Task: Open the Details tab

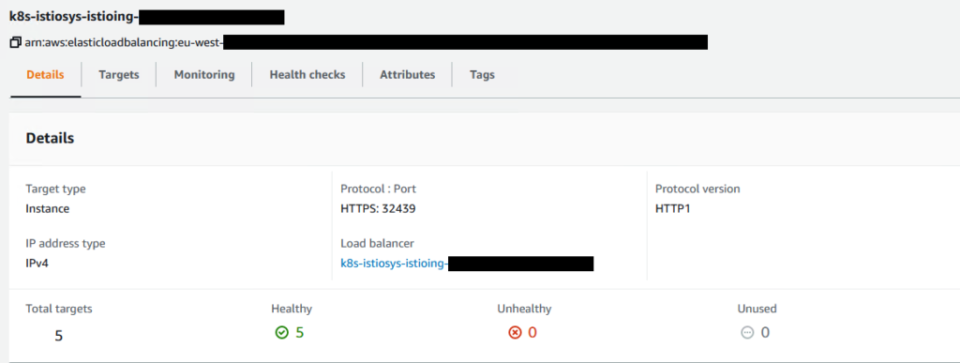Action: tap(45, 75)
